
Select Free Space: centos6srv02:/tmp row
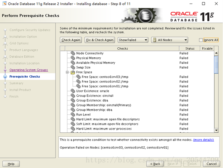click(105, 81)
